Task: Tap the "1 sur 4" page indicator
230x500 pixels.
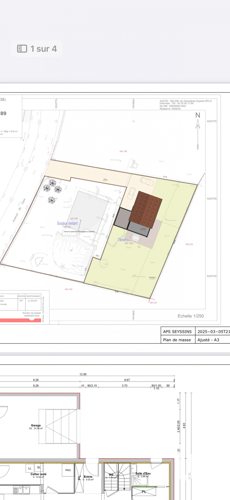Action: click(43, 49)
